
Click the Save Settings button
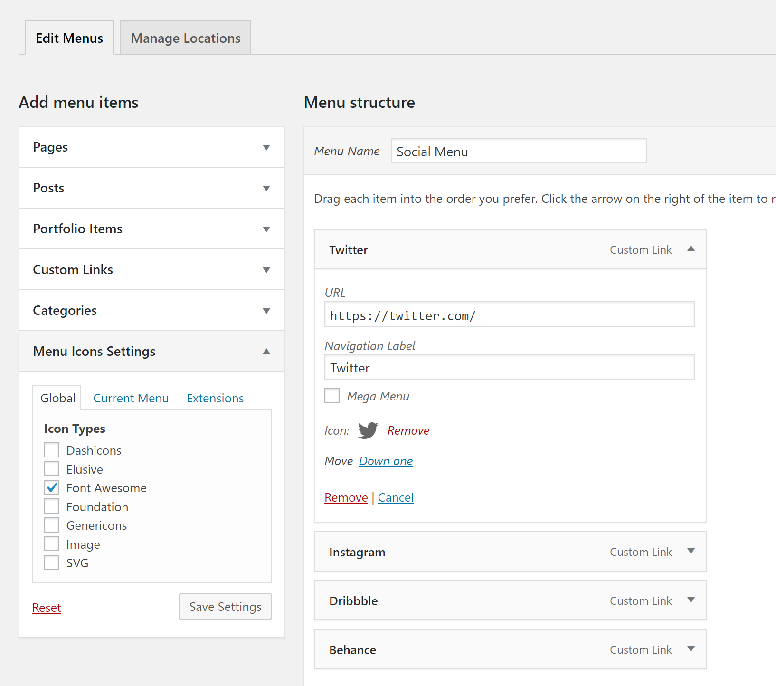click(x=225, y=607)
